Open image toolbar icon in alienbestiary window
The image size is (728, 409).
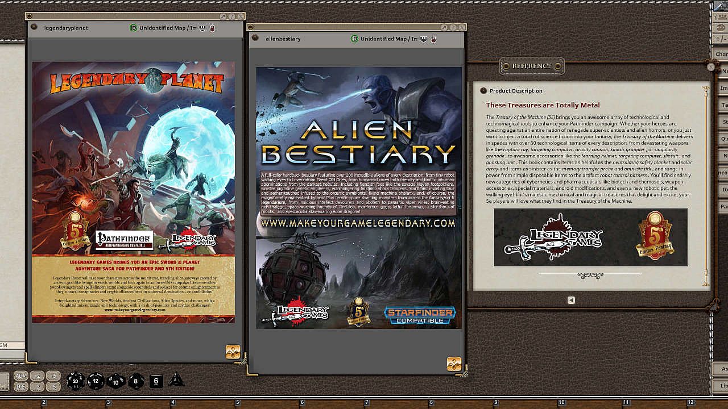coord(454,364)
